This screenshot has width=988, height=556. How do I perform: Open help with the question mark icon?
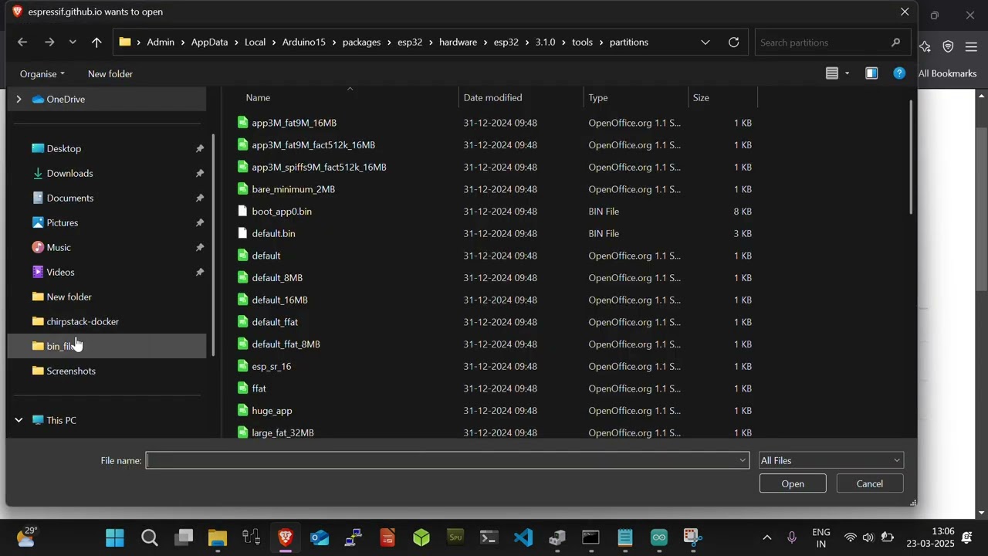click(899, 73)
